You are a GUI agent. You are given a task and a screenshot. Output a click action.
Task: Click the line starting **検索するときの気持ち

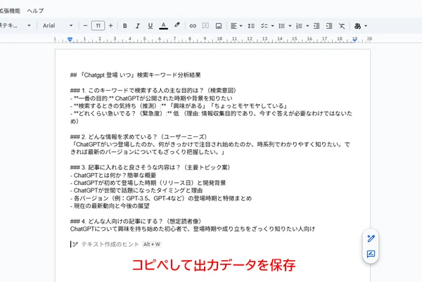pos(179,105)
